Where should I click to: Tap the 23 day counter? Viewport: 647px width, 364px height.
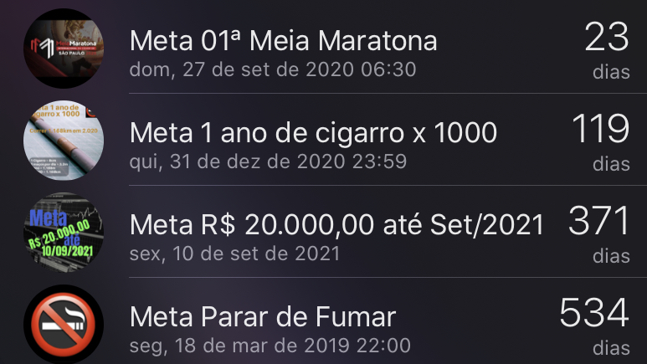click(606, 38)
